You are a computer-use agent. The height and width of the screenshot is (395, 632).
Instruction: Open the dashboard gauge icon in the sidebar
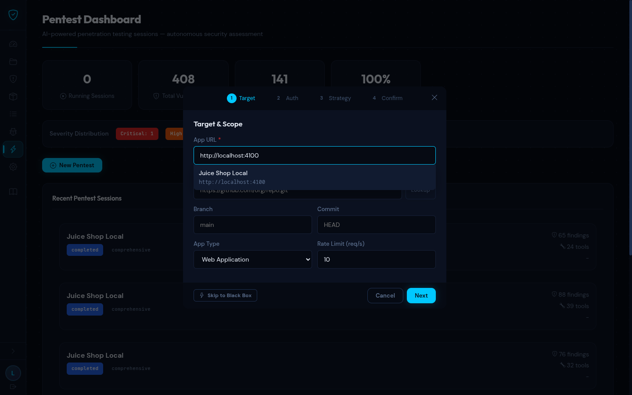(13, 44)
